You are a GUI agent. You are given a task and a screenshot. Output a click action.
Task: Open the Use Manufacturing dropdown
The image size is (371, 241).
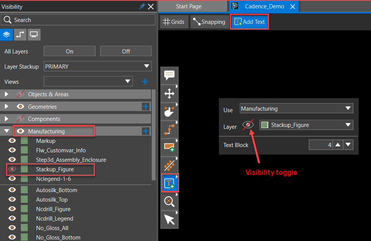(x=297, y=108)
